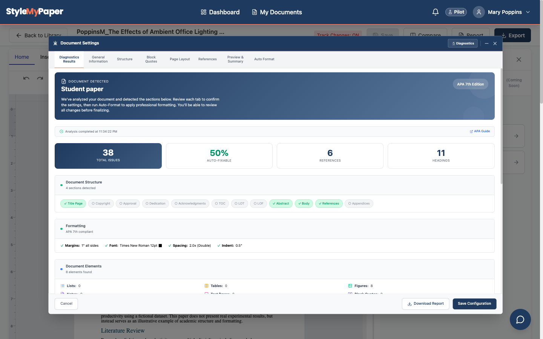Toggle the Body section chip
543x339 pixels.
304,203
